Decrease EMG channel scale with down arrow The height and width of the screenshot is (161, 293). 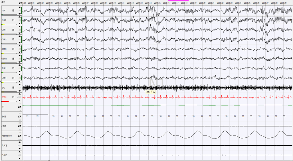click(20, 91)
